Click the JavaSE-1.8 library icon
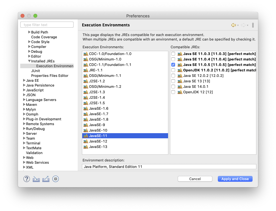Viewport: 276px width, 211px height. click(86, 120)
